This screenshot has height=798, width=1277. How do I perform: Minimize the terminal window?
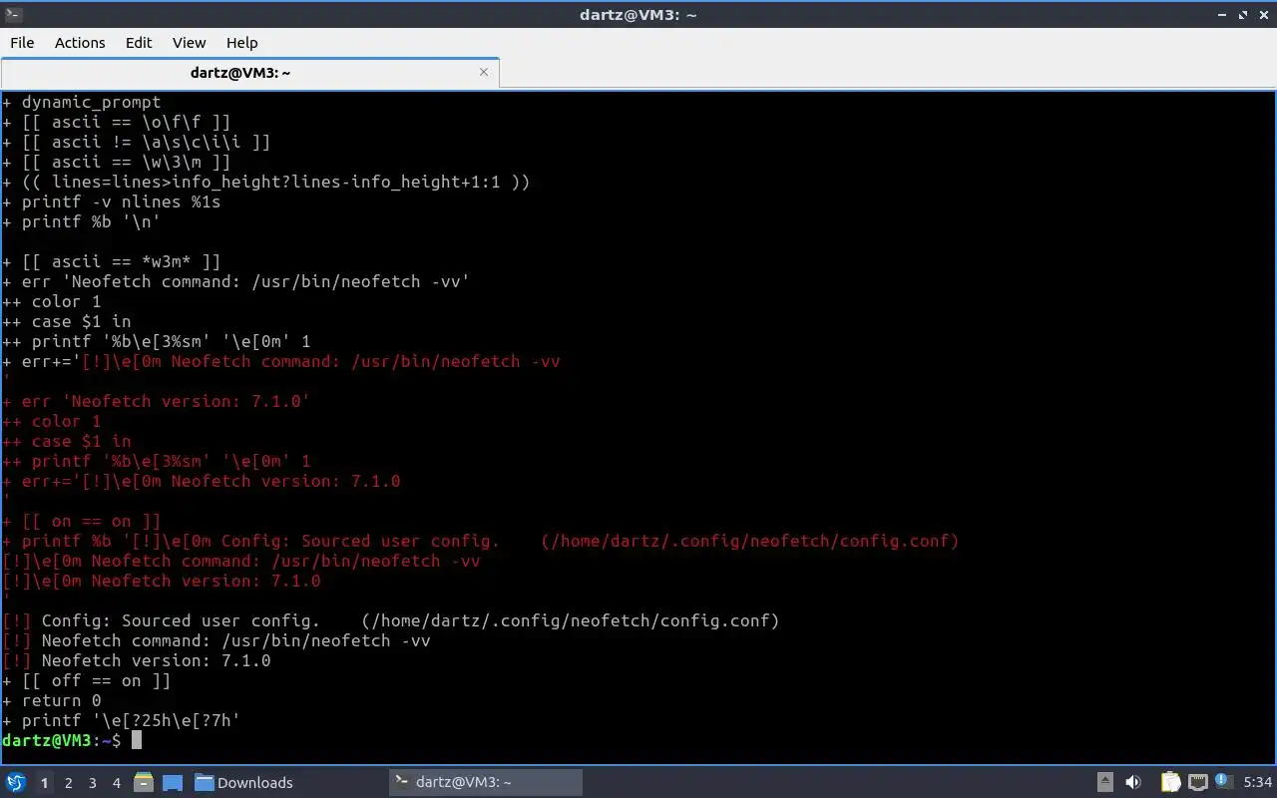point(1224,14)
